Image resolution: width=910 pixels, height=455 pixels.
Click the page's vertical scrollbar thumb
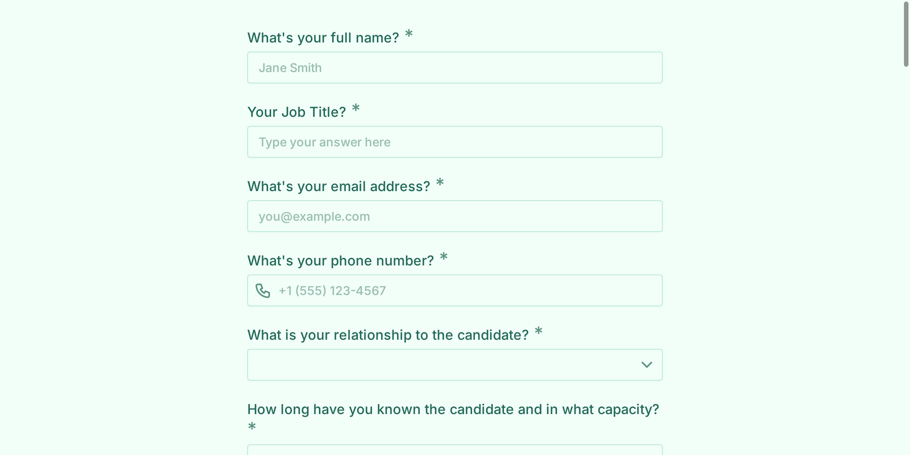pos(906,35)
